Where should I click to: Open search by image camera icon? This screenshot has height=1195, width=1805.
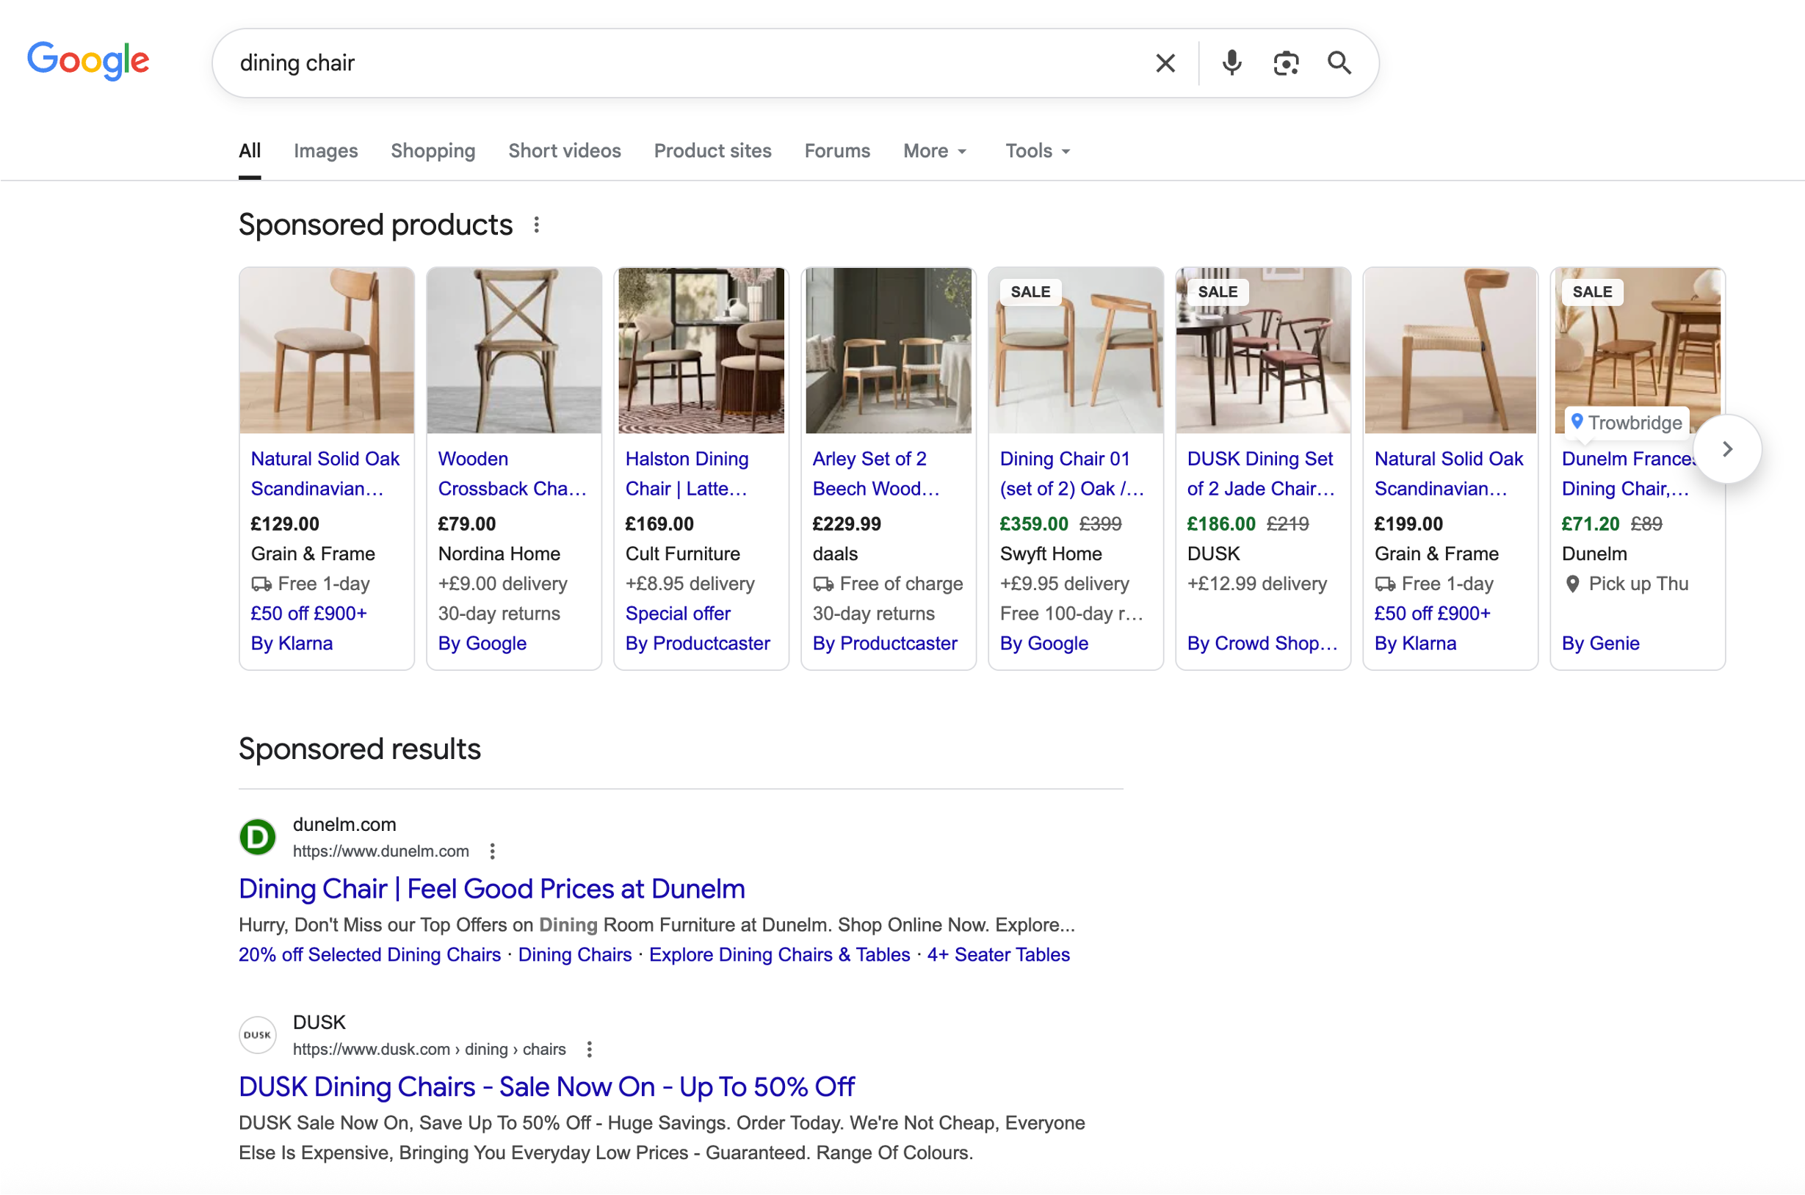(1285, 63)
